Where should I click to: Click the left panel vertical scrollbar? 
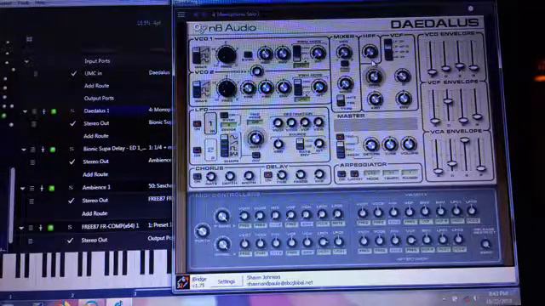[x=12, y=205]
